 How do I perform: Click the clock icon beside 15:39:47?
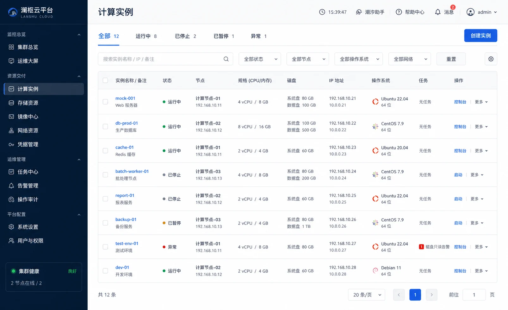coord(322,12)
